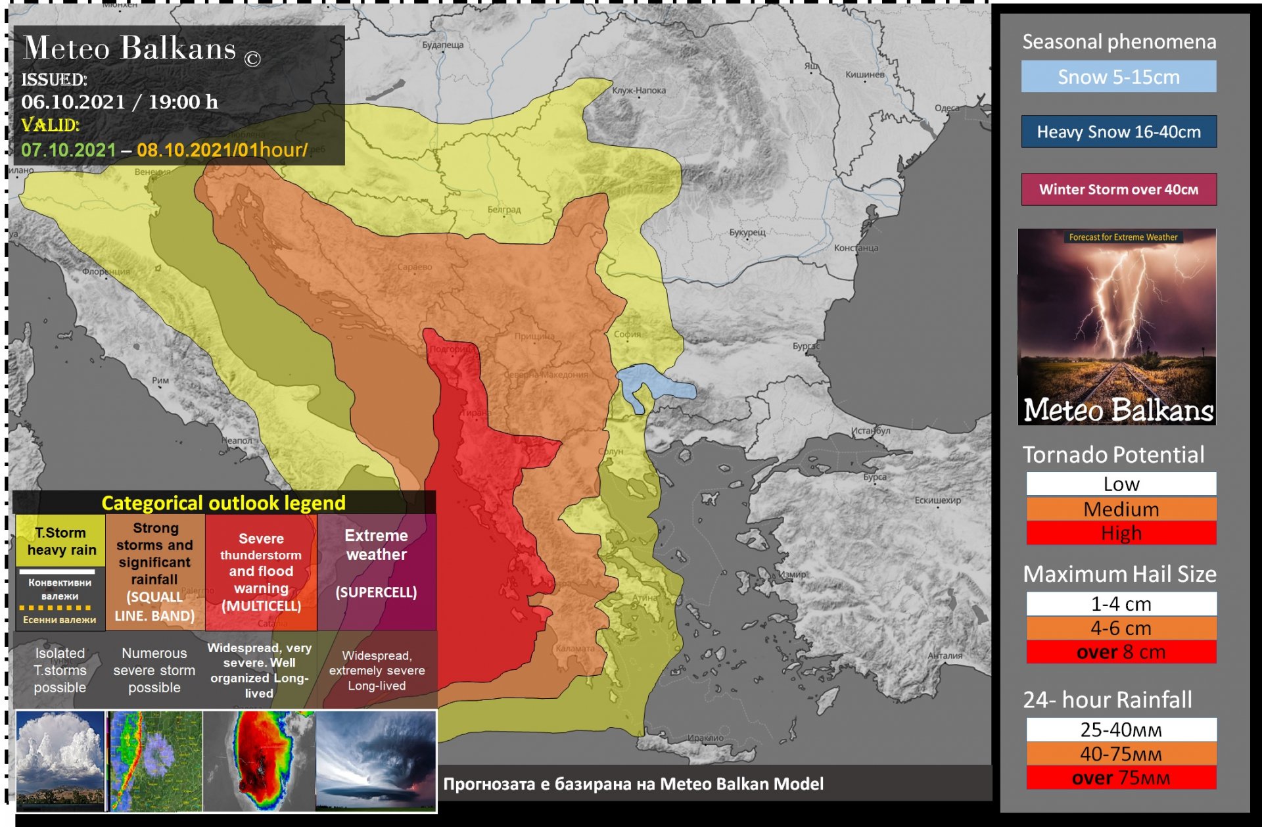This screenshot has height=827, width=1262.
Task: Click the Бурса city label
Action: [x=875, y=477]
